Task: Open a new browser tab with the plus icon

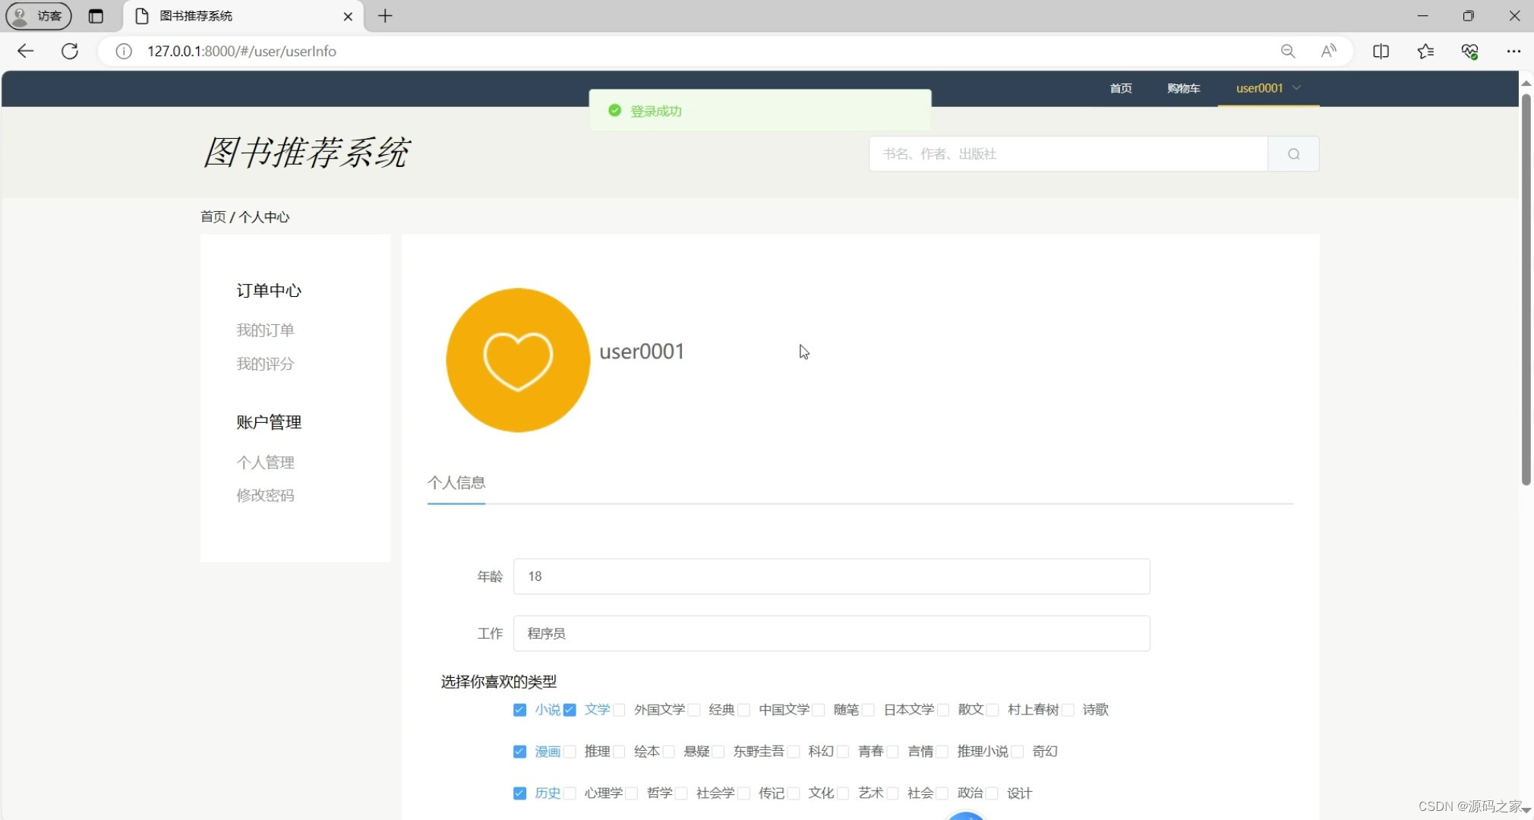Action: 384,16
